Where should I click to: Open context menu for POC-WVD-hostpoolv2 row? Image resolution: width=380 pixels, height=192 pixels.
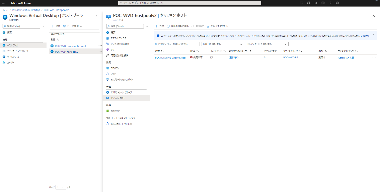[x=100, y=51]
